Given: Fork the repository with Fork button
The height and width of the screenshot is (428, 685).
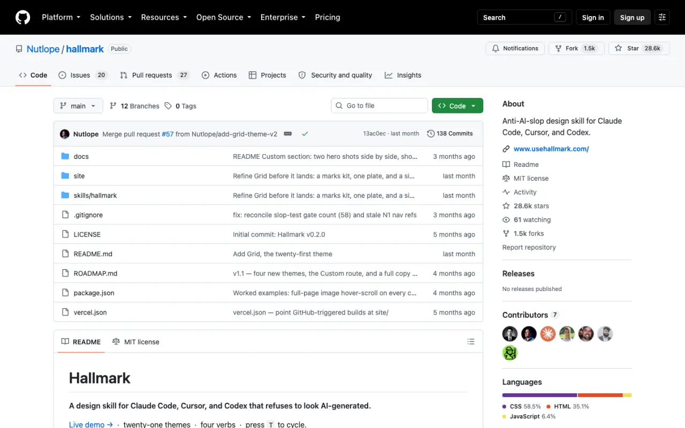Looking at the screenshot, I should [576, 48].
